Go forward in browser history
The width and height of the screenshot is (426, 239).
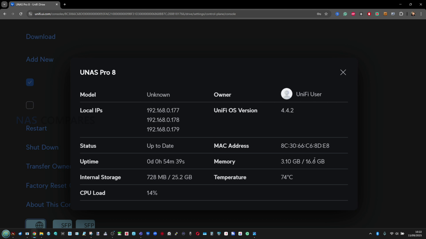point(13,14)
